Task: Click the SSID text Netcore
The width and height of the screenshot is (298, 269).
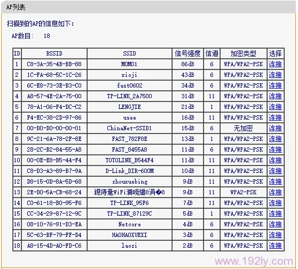Action: point(130,224)
